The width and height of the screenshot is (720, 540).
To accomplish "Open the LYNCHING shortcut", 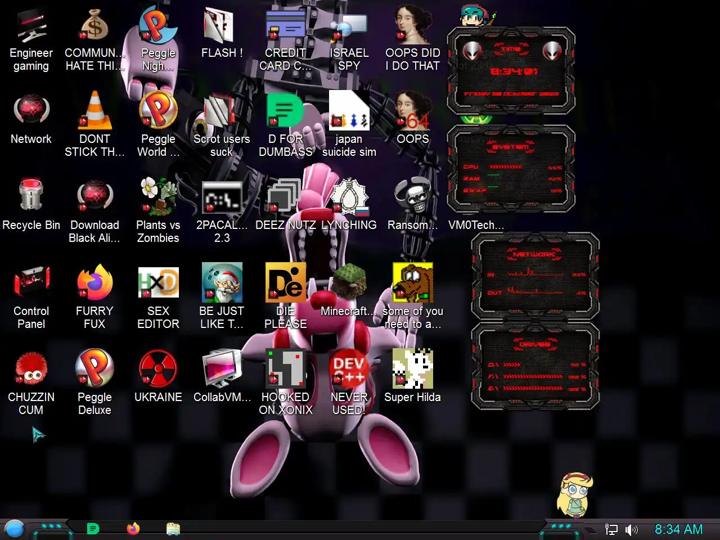I will click(x=349, y=205).
